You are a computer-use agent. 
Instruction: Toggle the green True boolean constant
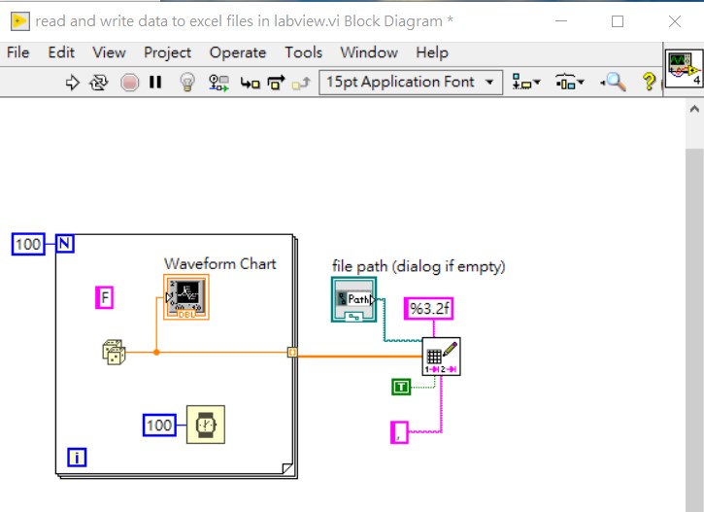pyautogui.click(x=401, y=387)
